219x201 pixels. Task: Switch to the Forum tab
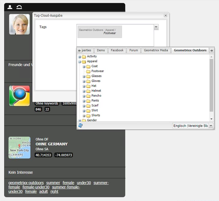click(134, 50)
